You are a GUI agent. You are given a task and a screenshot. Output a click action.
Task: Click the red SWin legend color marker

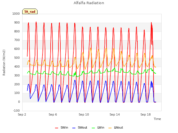pos(56,128)
